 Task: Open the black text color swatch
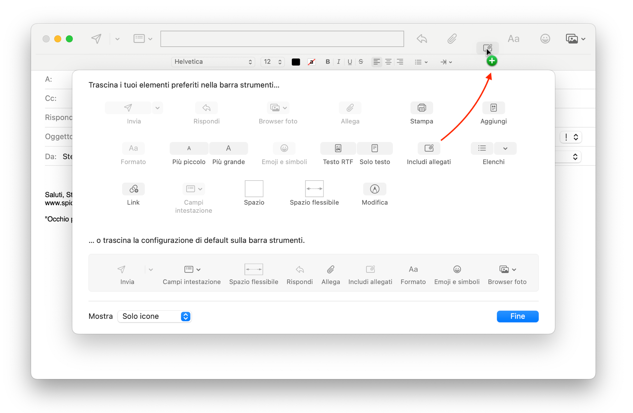coord(295,62)
